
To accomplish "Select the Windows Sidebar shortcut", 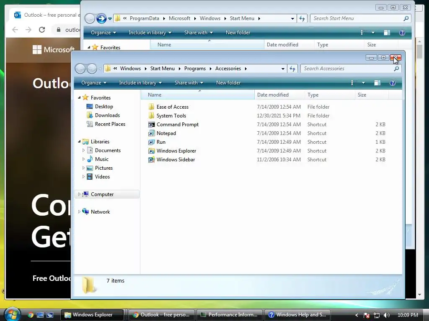I will [x=176, y=159].
